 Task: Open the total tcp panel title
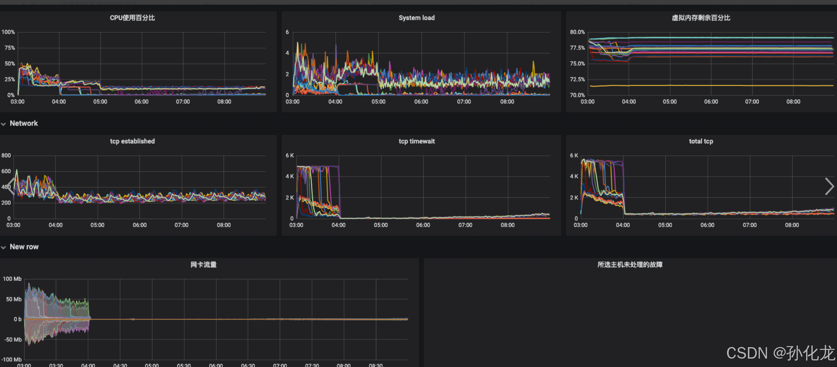(x=701, y=141)
